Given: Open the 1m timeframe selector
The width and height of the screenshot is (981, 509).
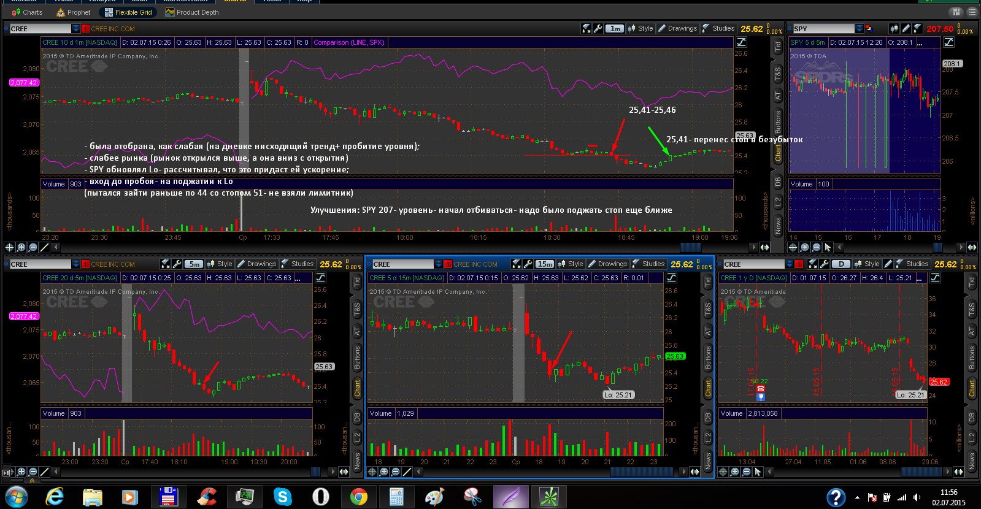Looking at the screenshot, I should (615, 28).
